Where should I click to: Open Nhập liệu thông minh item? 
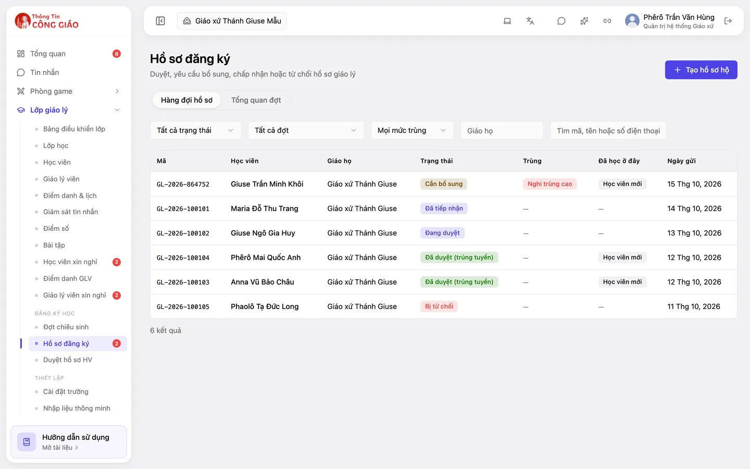point(78,408)
